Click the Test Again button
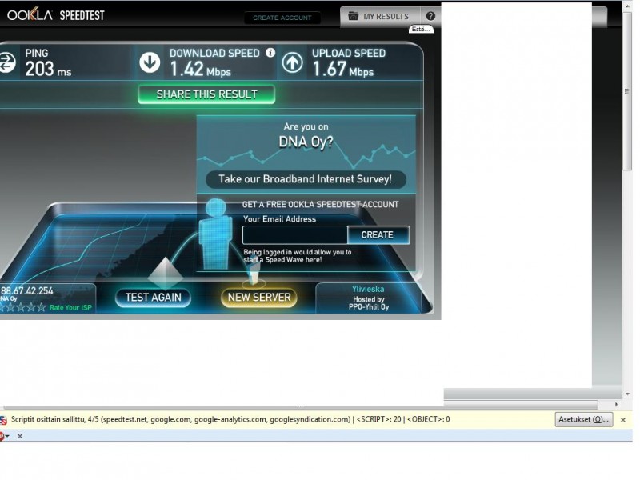Image resolution: width=640 pixels, height=480 pixels. coord(153,297)
